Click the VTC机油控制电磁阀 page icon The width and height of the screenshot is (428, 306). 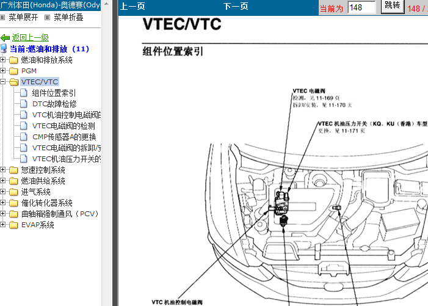coord(24,115)
